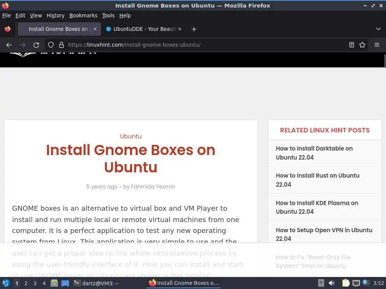Viewport: 386px width, 289px height.
Task: Open the dartz@VM3 terminal taskbar item
Action: pos(96,283)
